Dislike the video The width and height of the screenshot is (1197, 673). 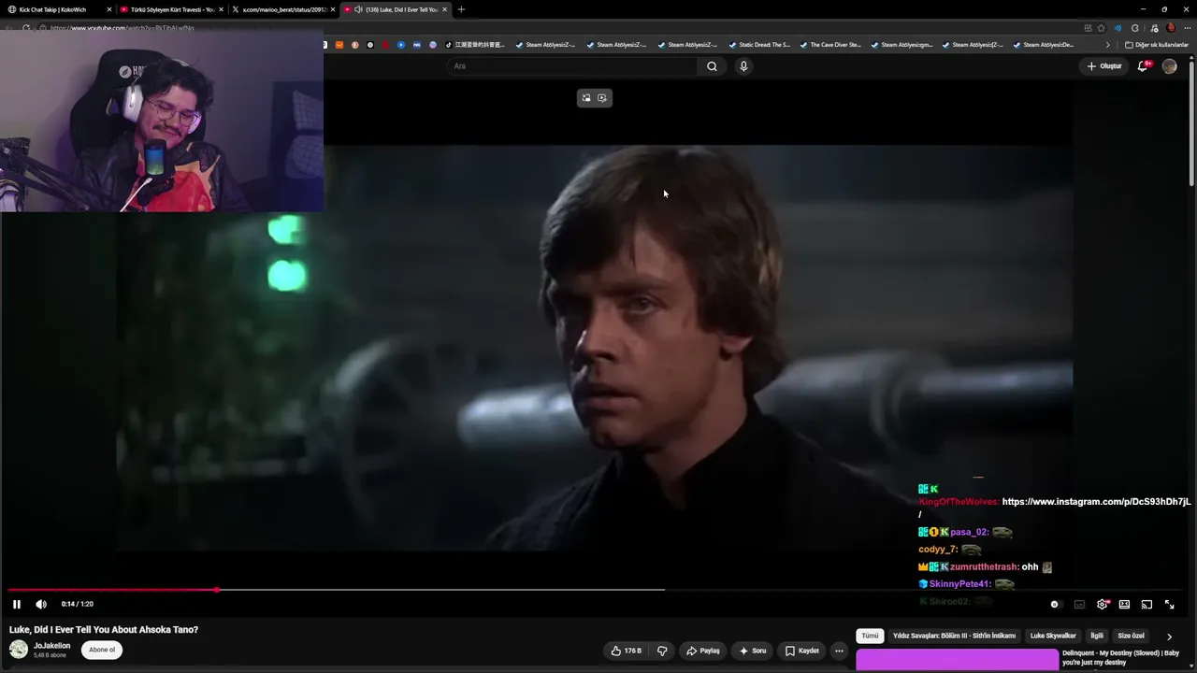click(x=662, y=651)
